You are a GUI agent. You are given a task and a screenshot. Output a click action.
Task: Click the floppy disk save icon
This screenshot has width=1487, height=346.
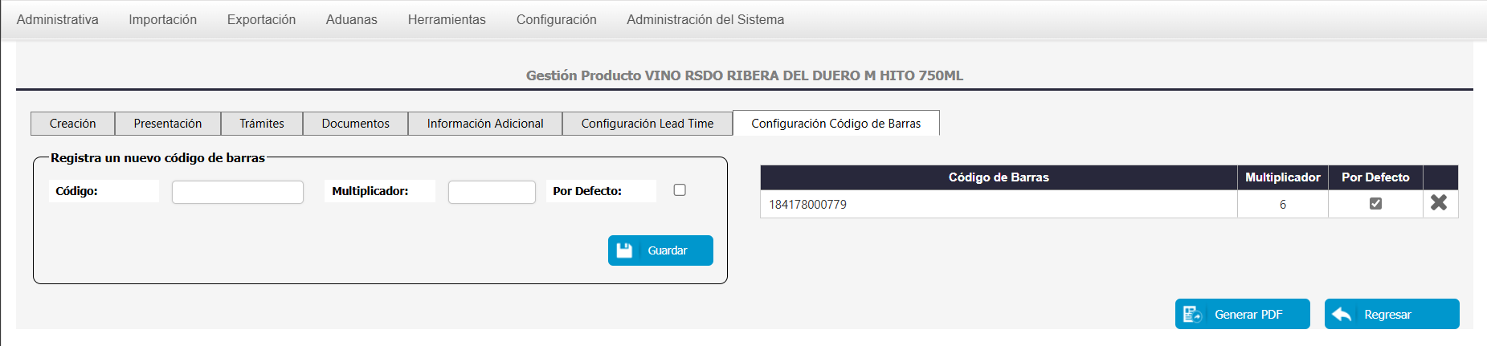click(624, 250)
